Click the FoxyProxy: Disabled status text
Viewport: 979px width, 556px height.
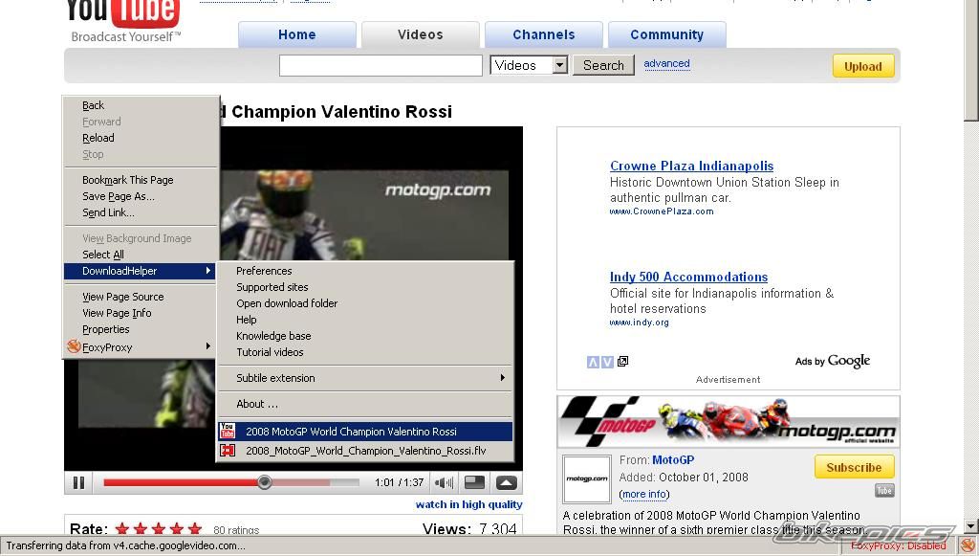[x=899, y=546]
